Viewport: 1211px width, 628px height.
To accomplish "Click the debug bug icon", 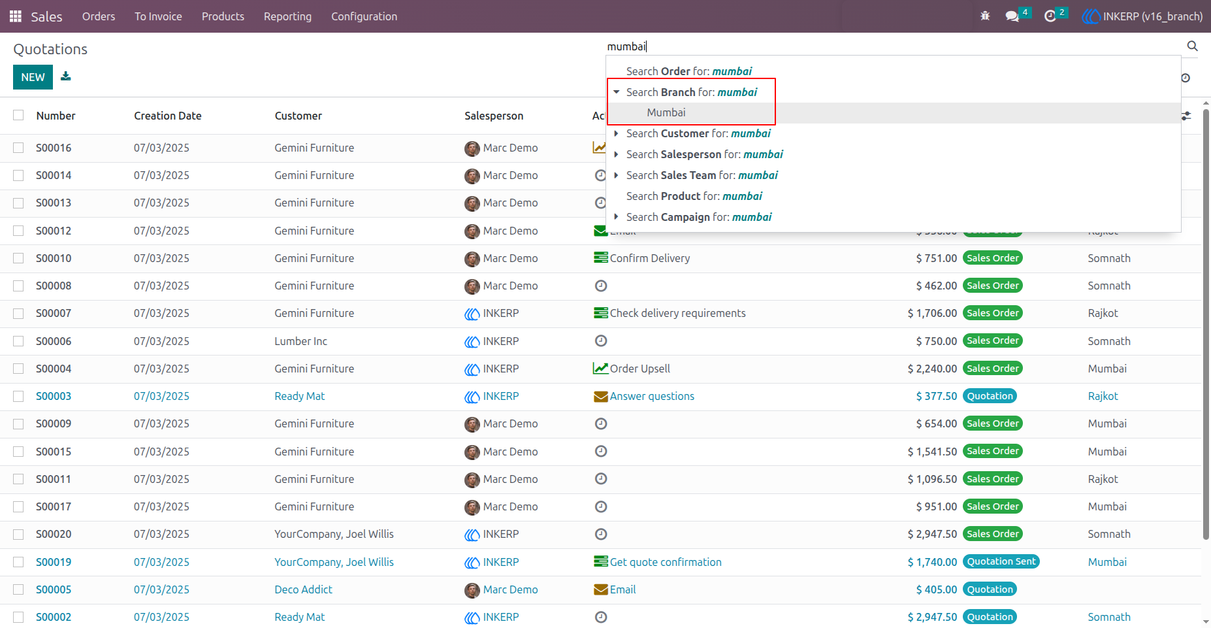I will click(x=985, y=16).
